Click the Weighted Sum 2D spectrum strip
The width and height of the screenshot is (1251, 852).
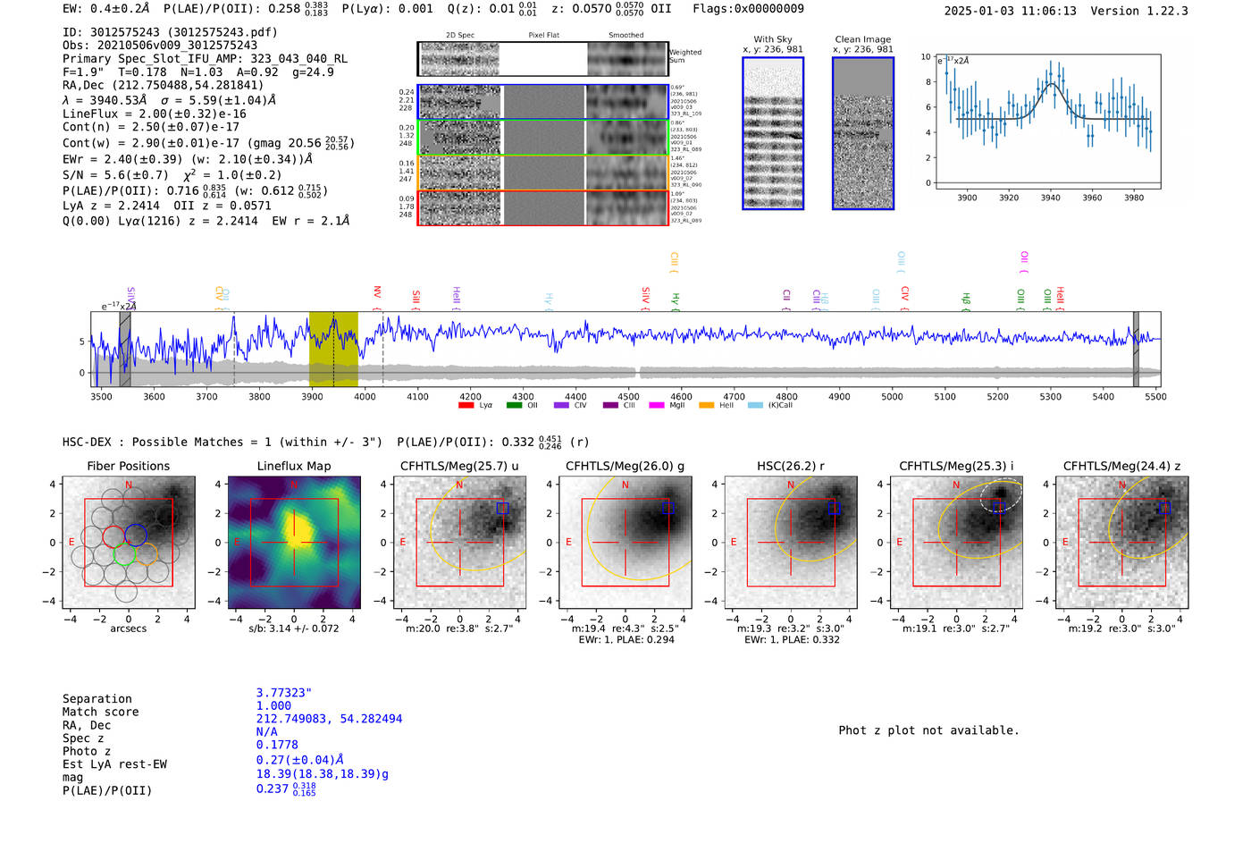(x=542, y=59)
